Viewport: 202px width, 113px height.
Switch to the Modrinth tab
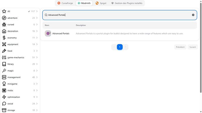point(84,3)
